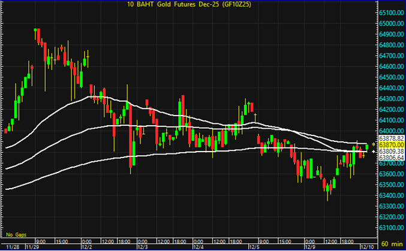The height and width of the screenshot is (251, 406).
Task: Select the 12/9 date on time axis
Action: click(x=309, y=246)
